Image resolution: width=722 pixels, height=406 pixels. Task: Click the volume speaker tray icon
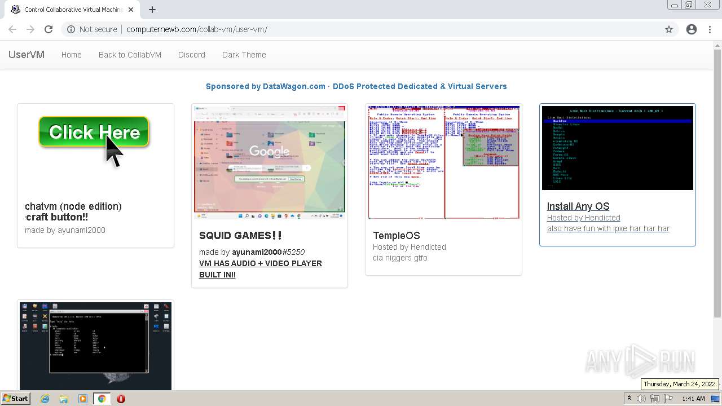[x=641, y=399]
